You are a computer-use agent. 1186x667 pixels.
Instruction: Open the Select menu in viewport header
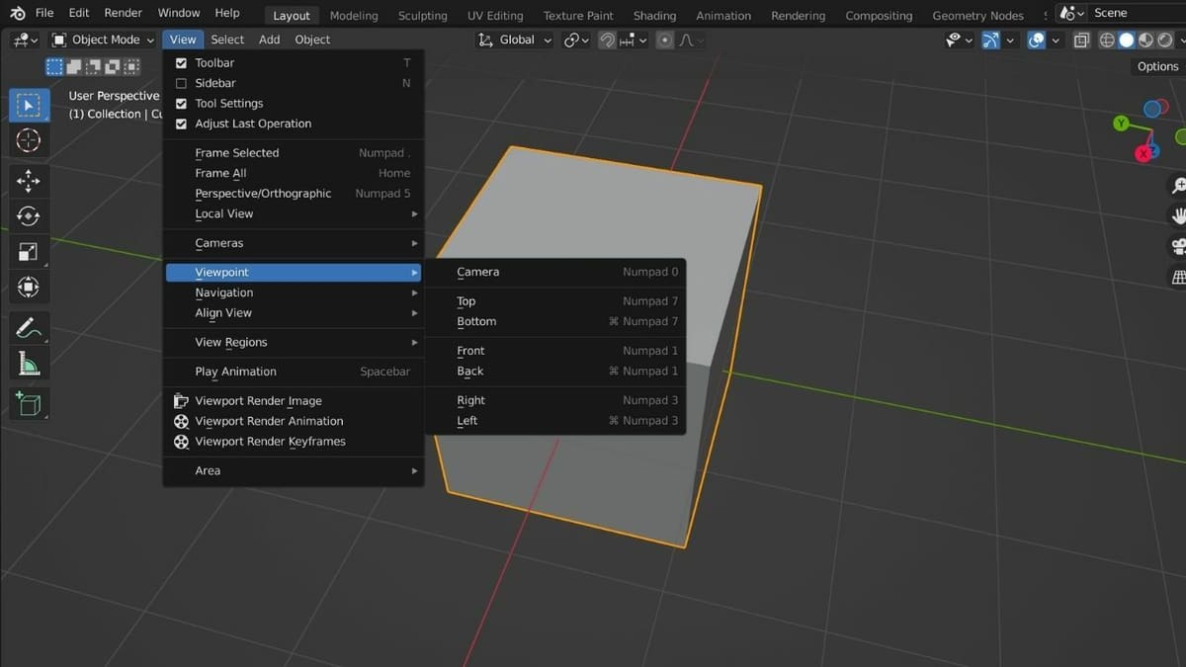[227, 40]
